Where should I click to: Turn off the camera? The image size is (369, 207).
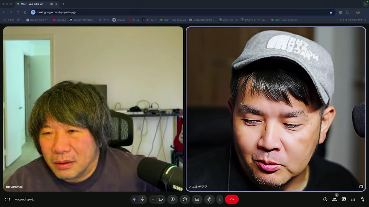[x=161, y=199]
